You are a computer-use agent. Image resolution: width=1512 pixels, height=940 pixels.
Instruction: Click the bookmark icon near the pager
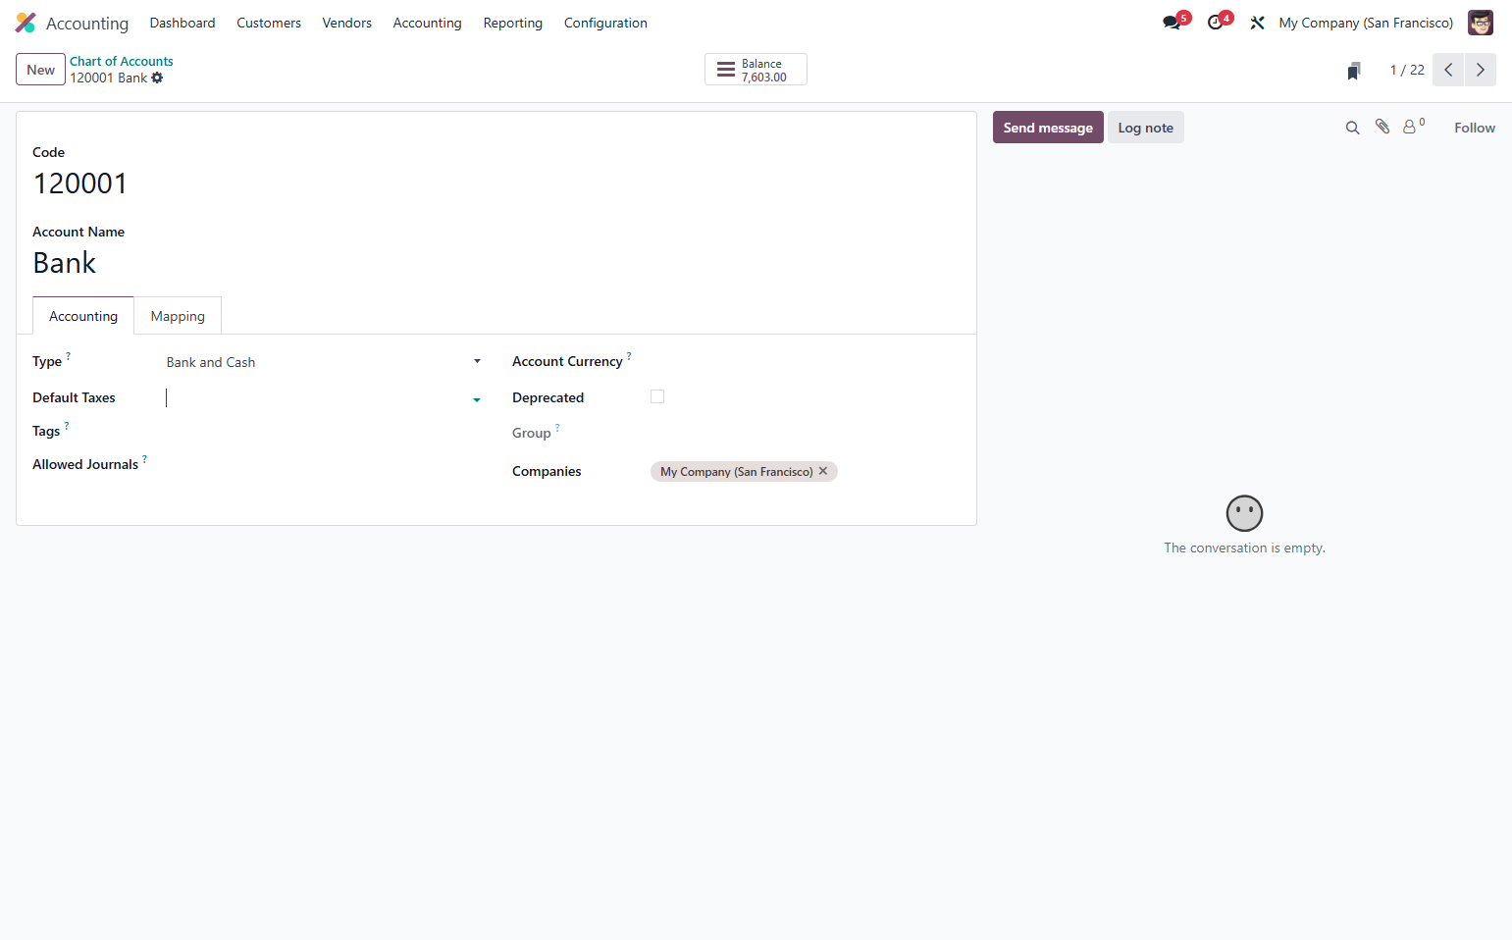(1354, 71)
